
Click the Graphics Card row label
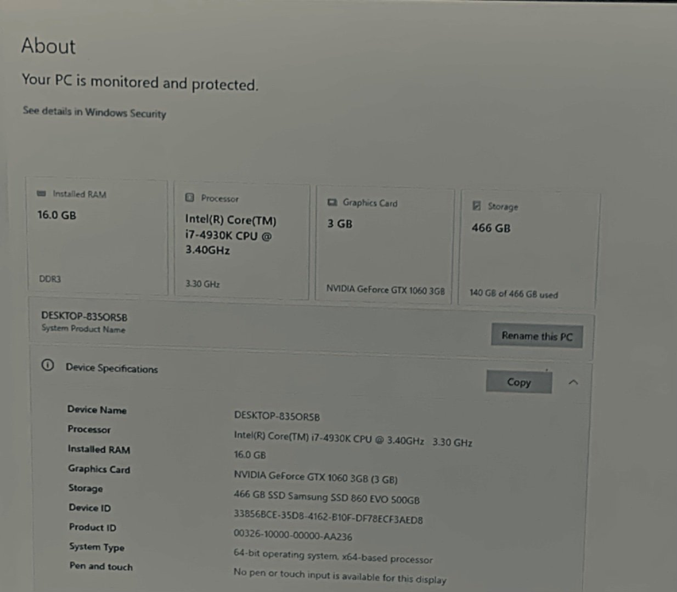[x=99, y=469]
